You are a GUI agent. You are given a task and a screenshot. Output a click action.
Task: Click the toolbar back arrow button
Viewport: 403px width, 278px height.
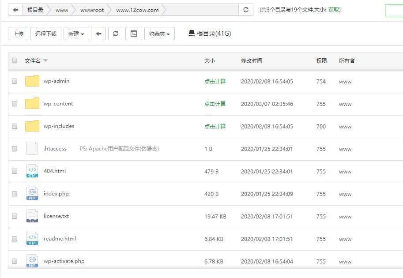click(98, 34)
